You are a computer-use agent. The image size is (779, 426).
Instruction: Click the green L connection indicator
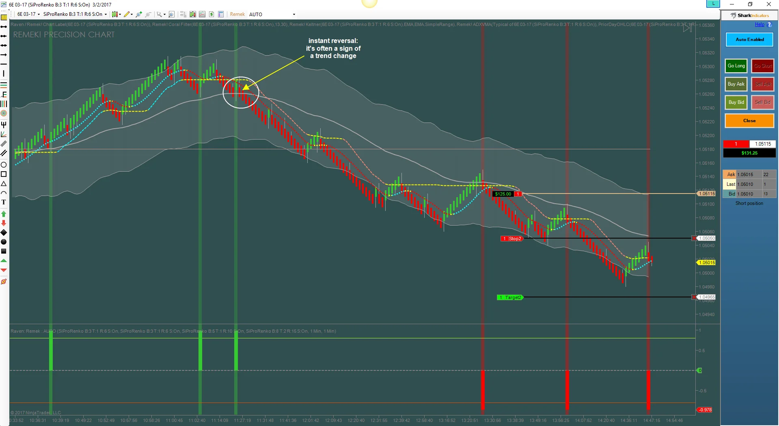pyautogui.click(x=713, y=4)
